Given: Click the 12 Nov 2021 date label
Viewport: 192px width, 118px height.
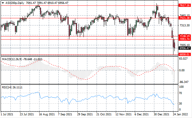Looking at the screenshot, I should 124,114.
